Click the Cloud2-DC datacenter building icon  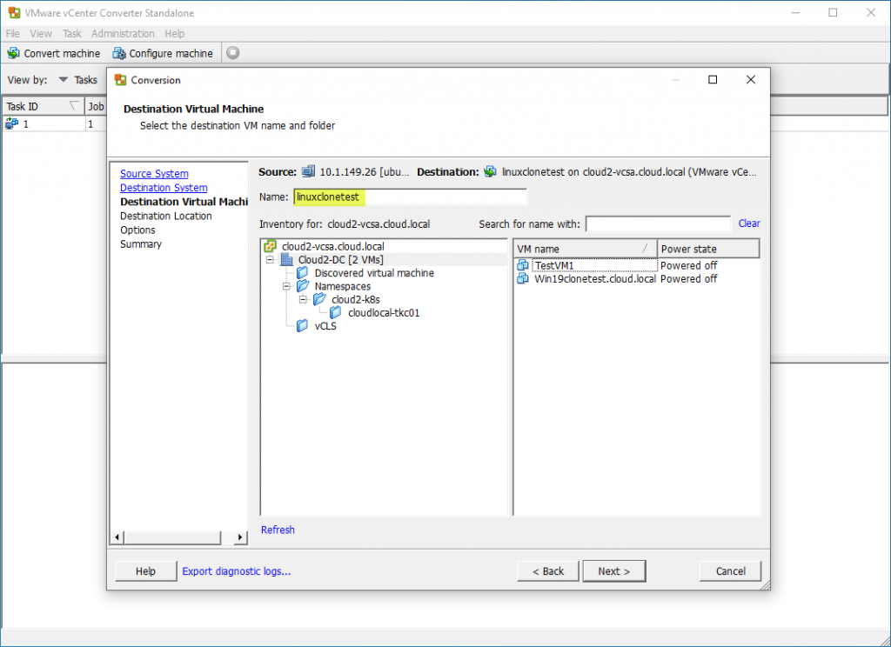(x=285, y=259)
